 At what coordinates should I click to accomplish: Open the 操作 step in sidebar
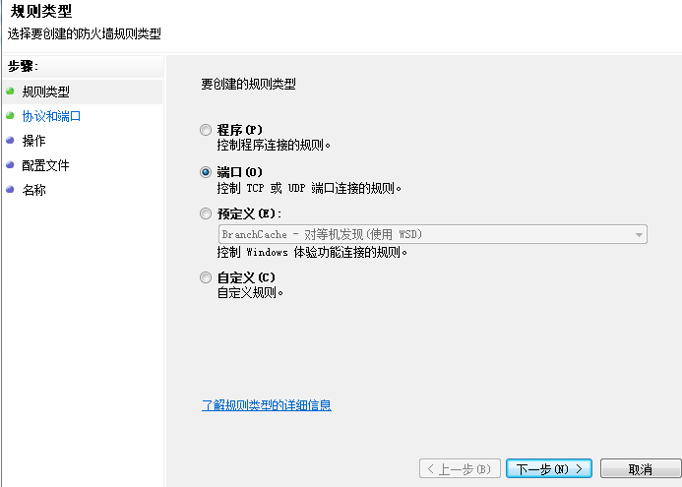[x=33, y=141]
